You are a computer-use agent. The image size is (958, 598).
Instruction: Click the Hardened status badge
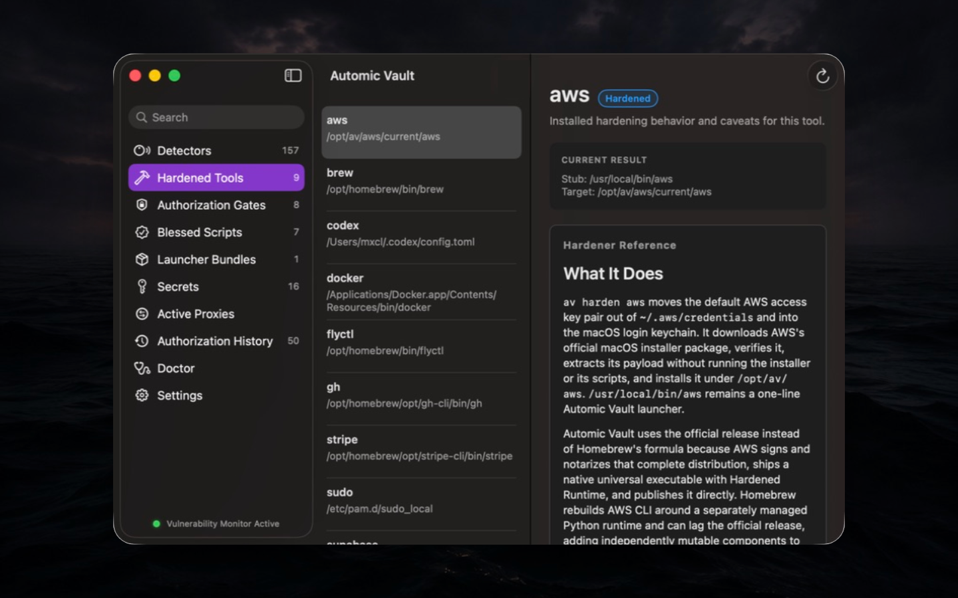(x=628, y=98)
